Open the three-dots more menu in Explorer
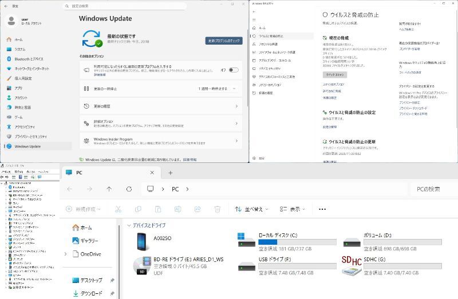 322,209
